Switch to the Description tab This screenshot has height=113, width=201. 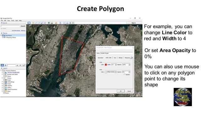100,58
